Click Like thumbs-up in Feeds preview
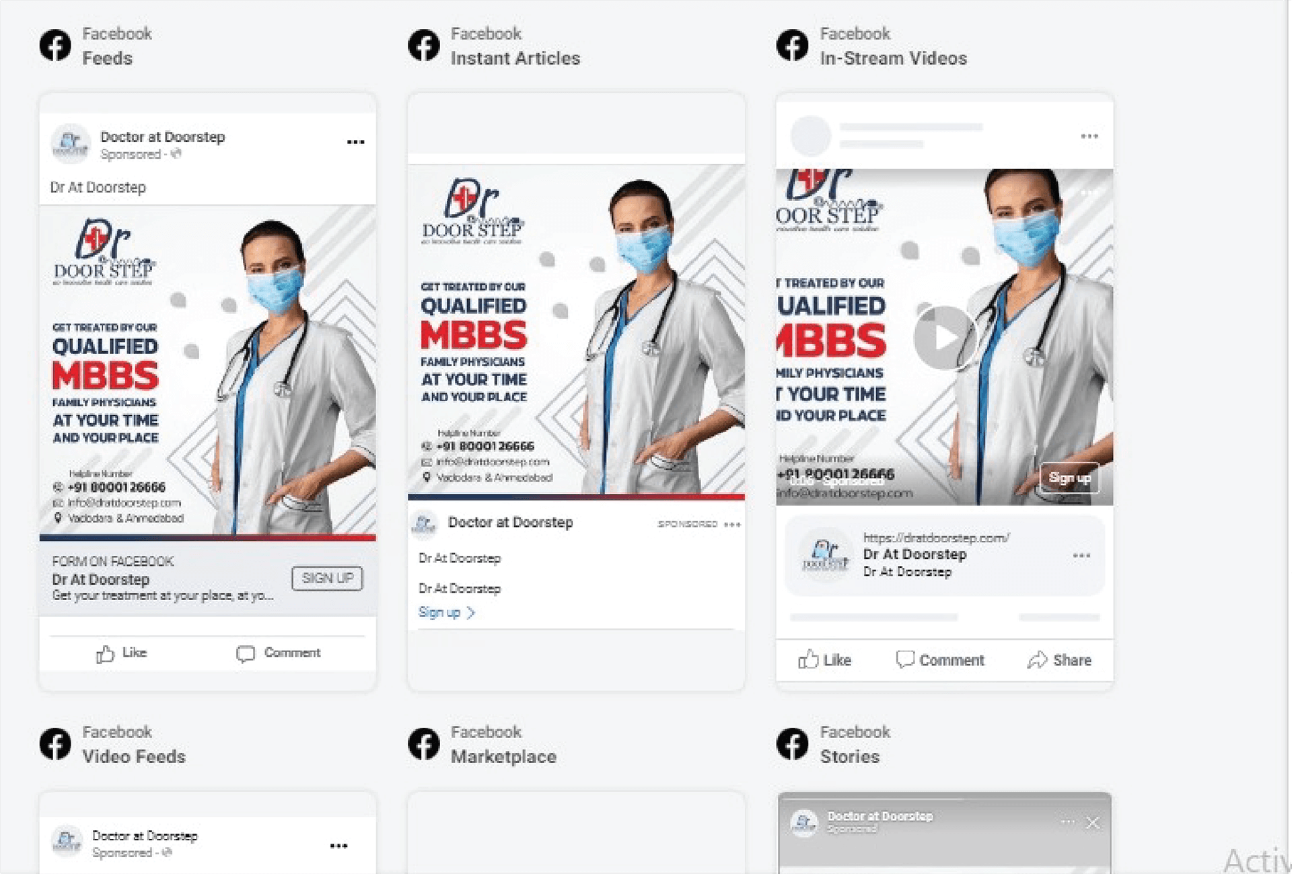This screenshot has width=1292, height=874. [x=106, y=653]
